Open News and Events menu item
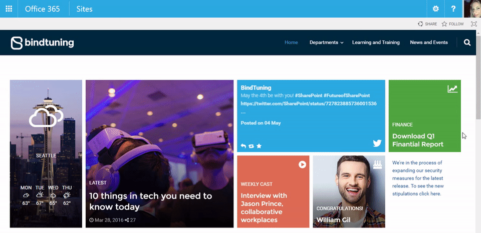The image size is (481, 233). [429, 42]
